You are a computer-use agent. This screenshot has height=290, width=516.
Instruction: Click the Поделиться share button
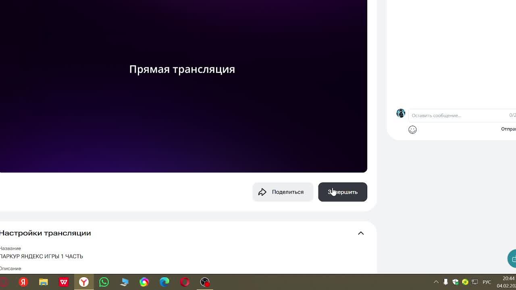pyautogui.click(x=283, y=192)
